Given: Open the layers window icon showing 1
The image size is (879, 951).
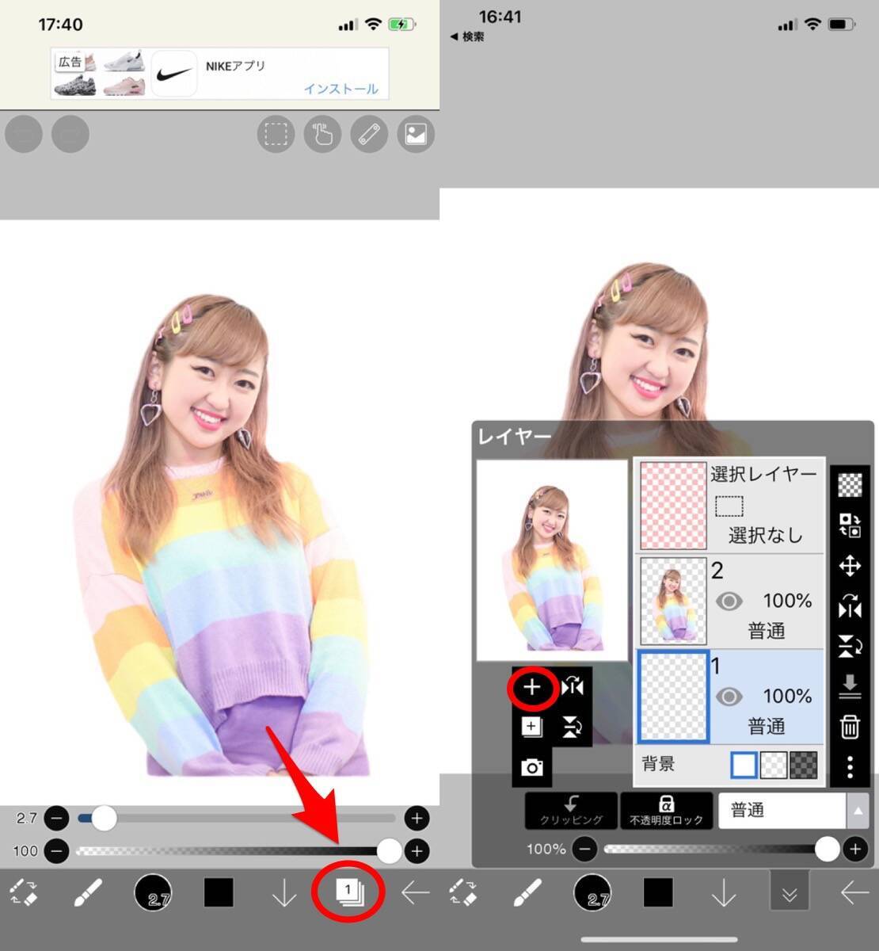Looking at the screenshot, I should (x=348, y=892).
